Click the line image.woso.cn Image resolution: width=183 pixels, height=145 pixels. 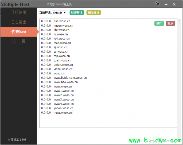point(57,26)
